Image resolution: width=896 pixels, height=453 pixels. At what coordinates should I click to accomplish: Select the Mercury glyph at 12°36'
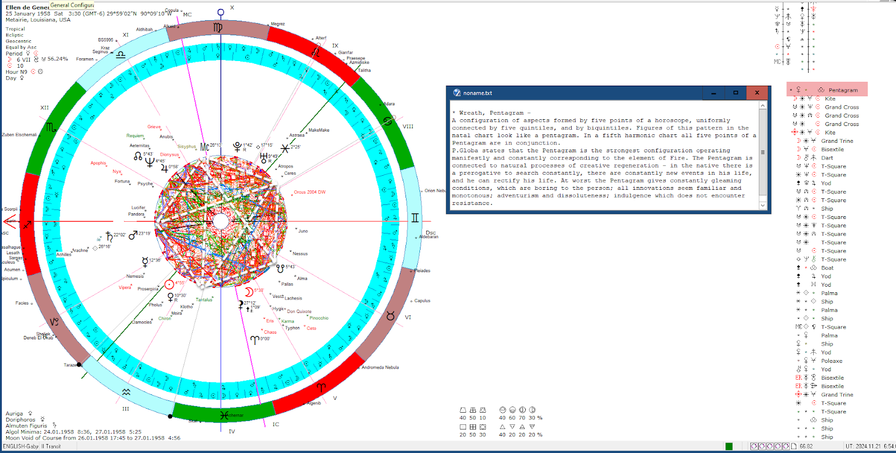coord(145,261)
